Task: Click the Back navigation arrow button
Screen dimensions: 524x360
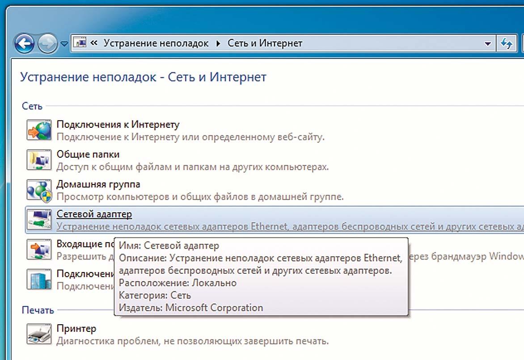Action: pyautogui.click(x=24, y=44)
